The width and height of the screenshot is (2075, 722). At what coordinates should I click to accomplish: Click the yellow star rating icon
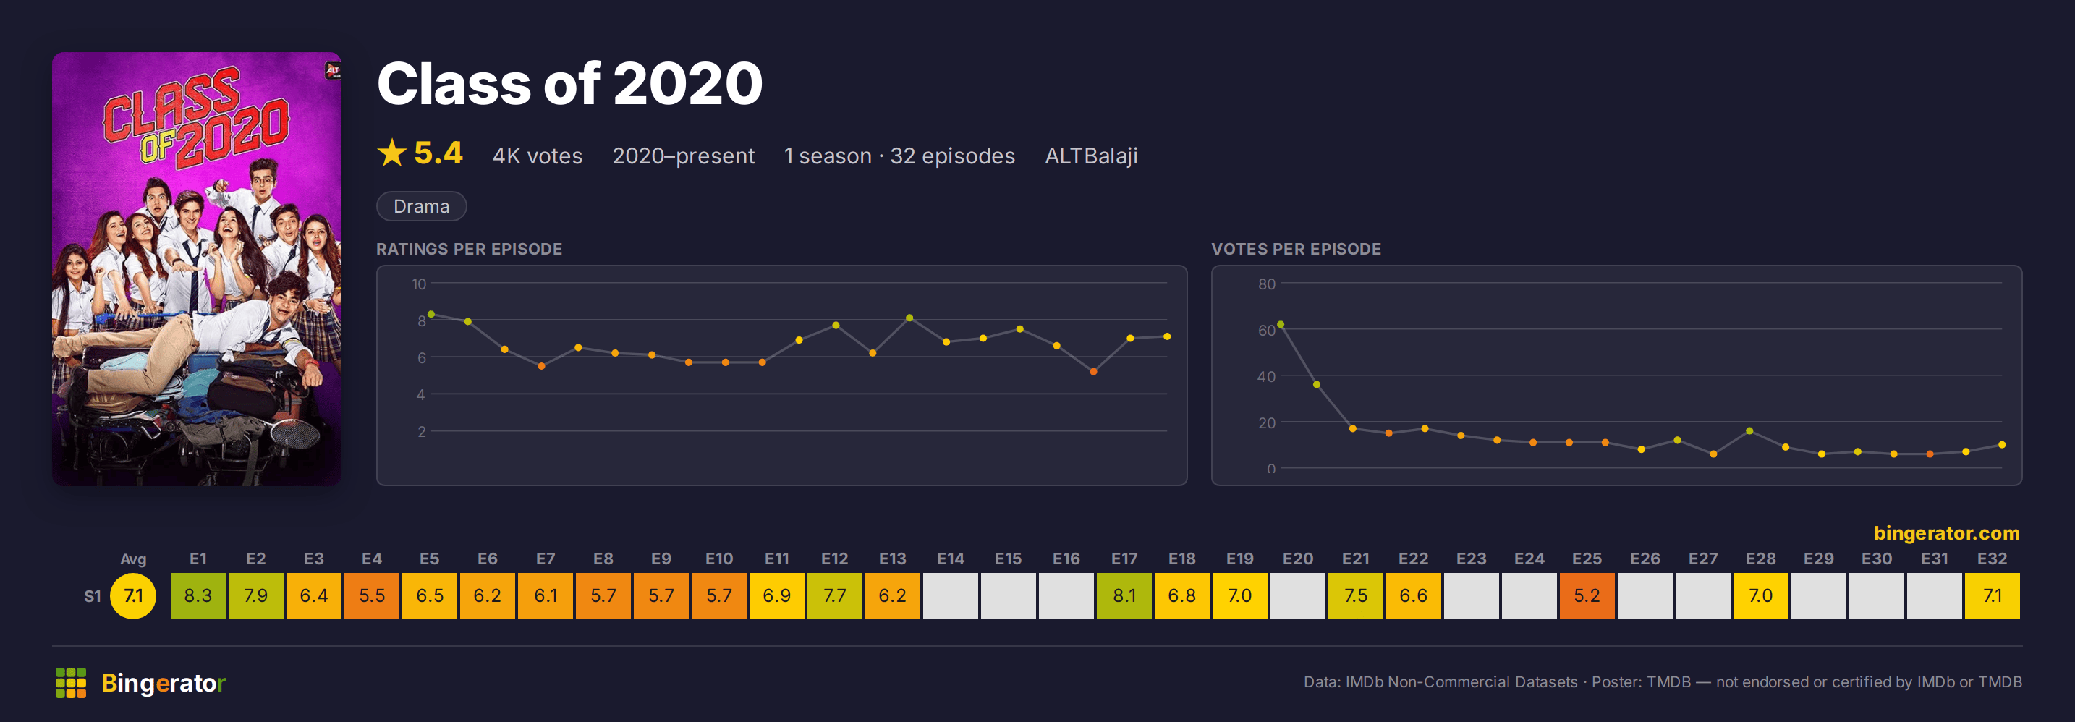[x=391, y=153]
